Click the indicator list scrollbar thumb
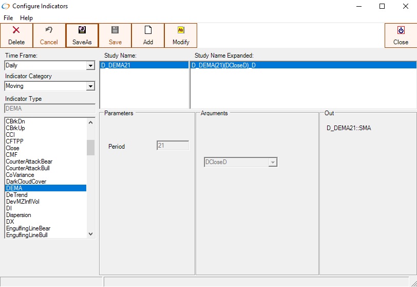The image size is (417, 287). coord(90,147)
